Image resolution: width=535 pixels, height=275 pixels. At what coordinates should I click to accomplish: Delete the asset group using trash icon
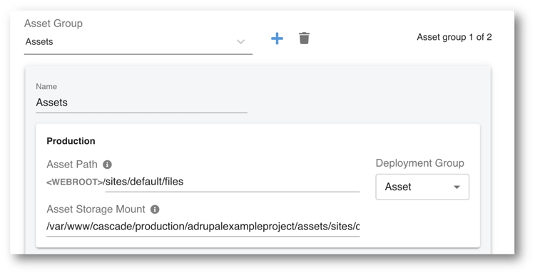[x=304, y=38]
